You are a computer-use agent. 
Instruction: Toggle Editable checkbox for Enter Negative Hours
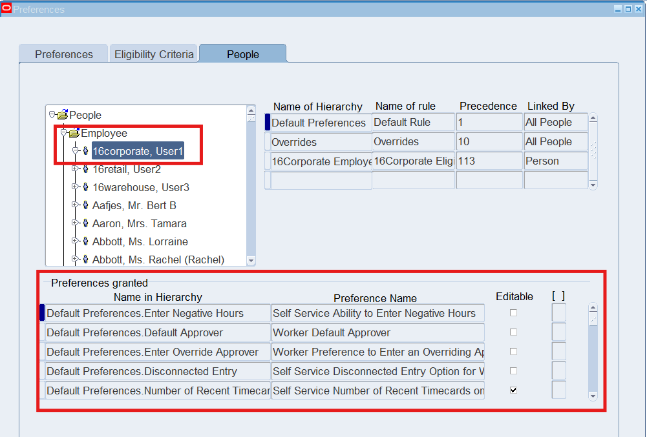(x=514, y=313)
